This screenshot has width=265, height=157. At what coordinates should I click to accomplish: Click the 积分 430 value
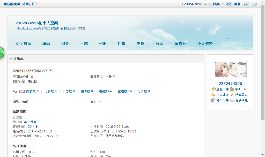(102, 152)
